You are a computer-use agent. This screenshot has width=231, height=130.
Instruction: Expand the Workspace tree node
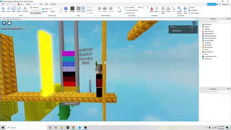[201, 25]
